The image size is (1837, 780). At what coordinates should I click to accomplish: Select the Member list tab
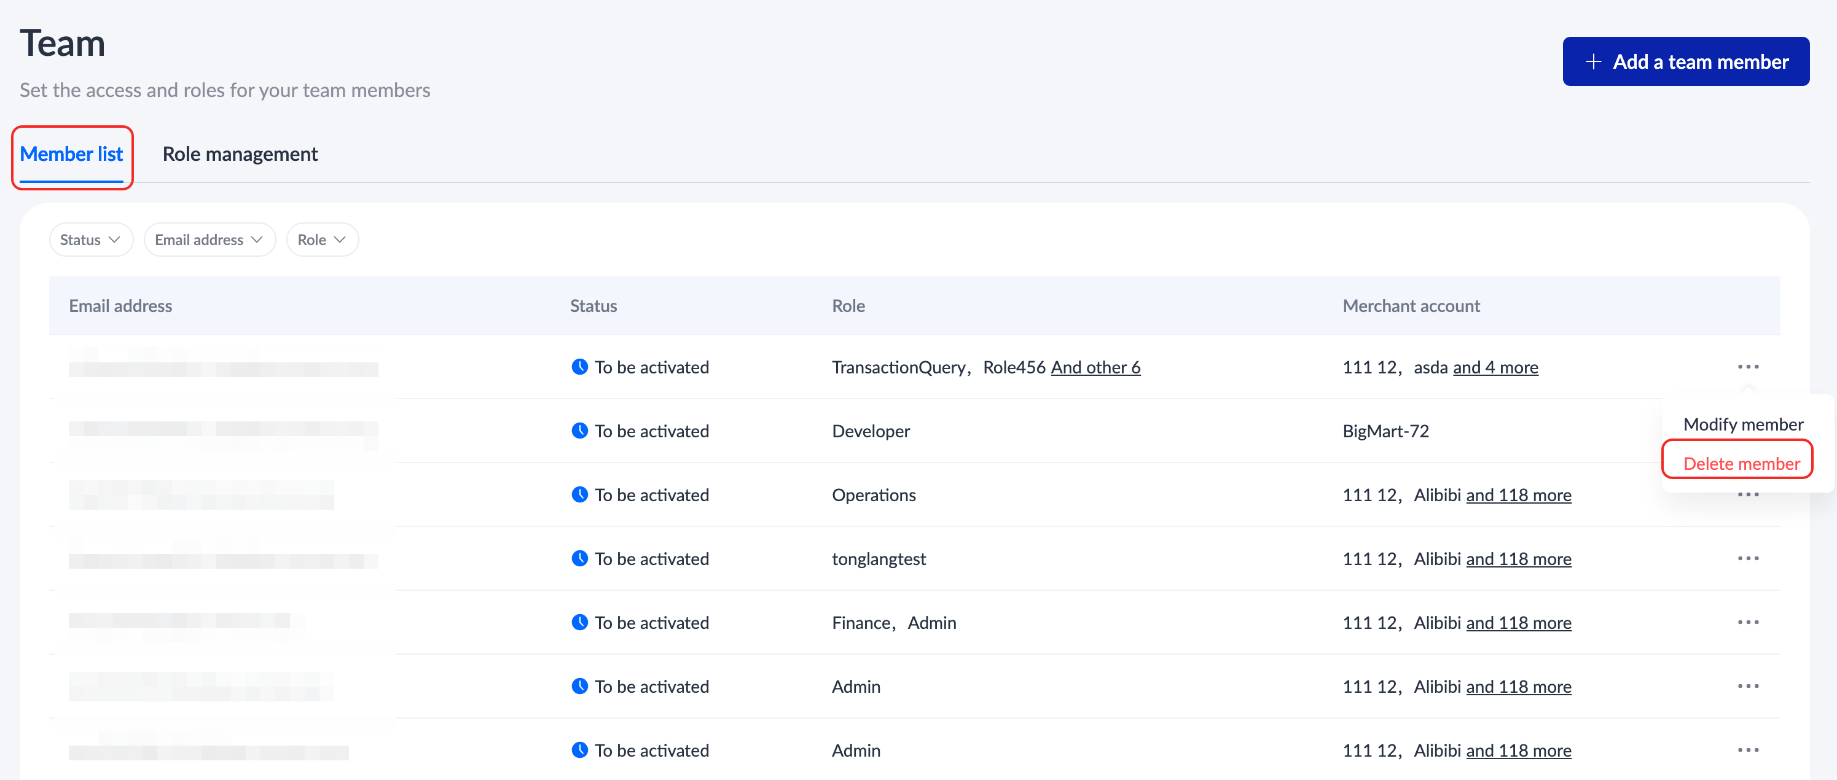(x=71, y=154)
